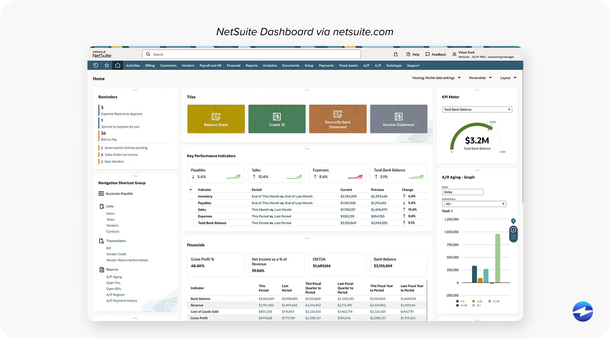Screen dimensions: 610x343
Task: Open the Create JE tile
Action: 277,119
